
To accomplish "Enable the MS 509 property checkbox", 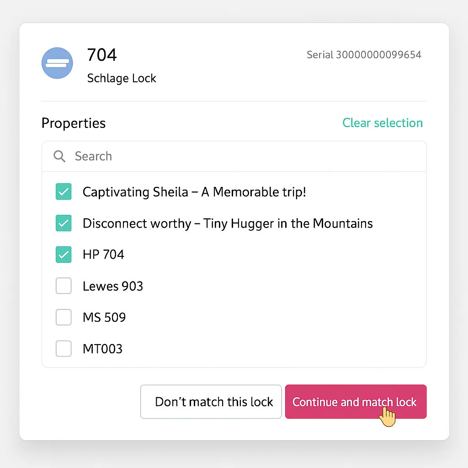I will tap(64, 317).
